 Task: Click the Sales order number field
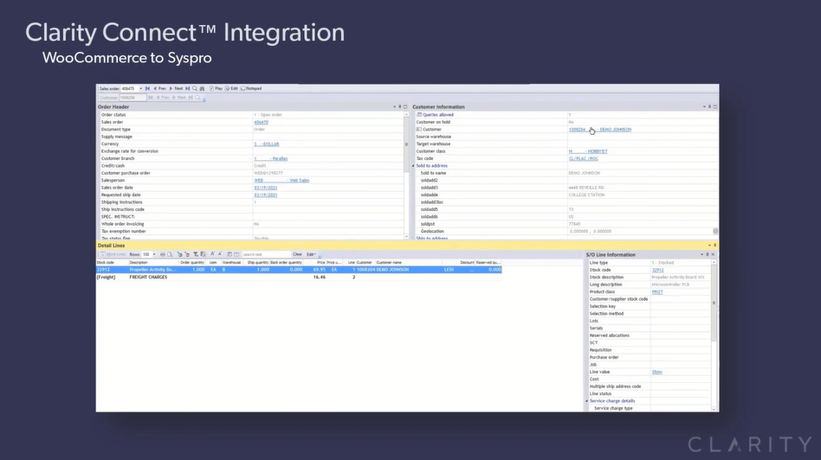click(129, 89)
